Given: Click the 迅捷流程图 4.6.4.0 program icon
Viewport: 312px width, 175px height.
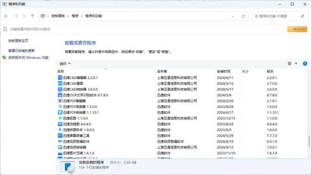Looking at the screenshot, I should pos(60,124).
